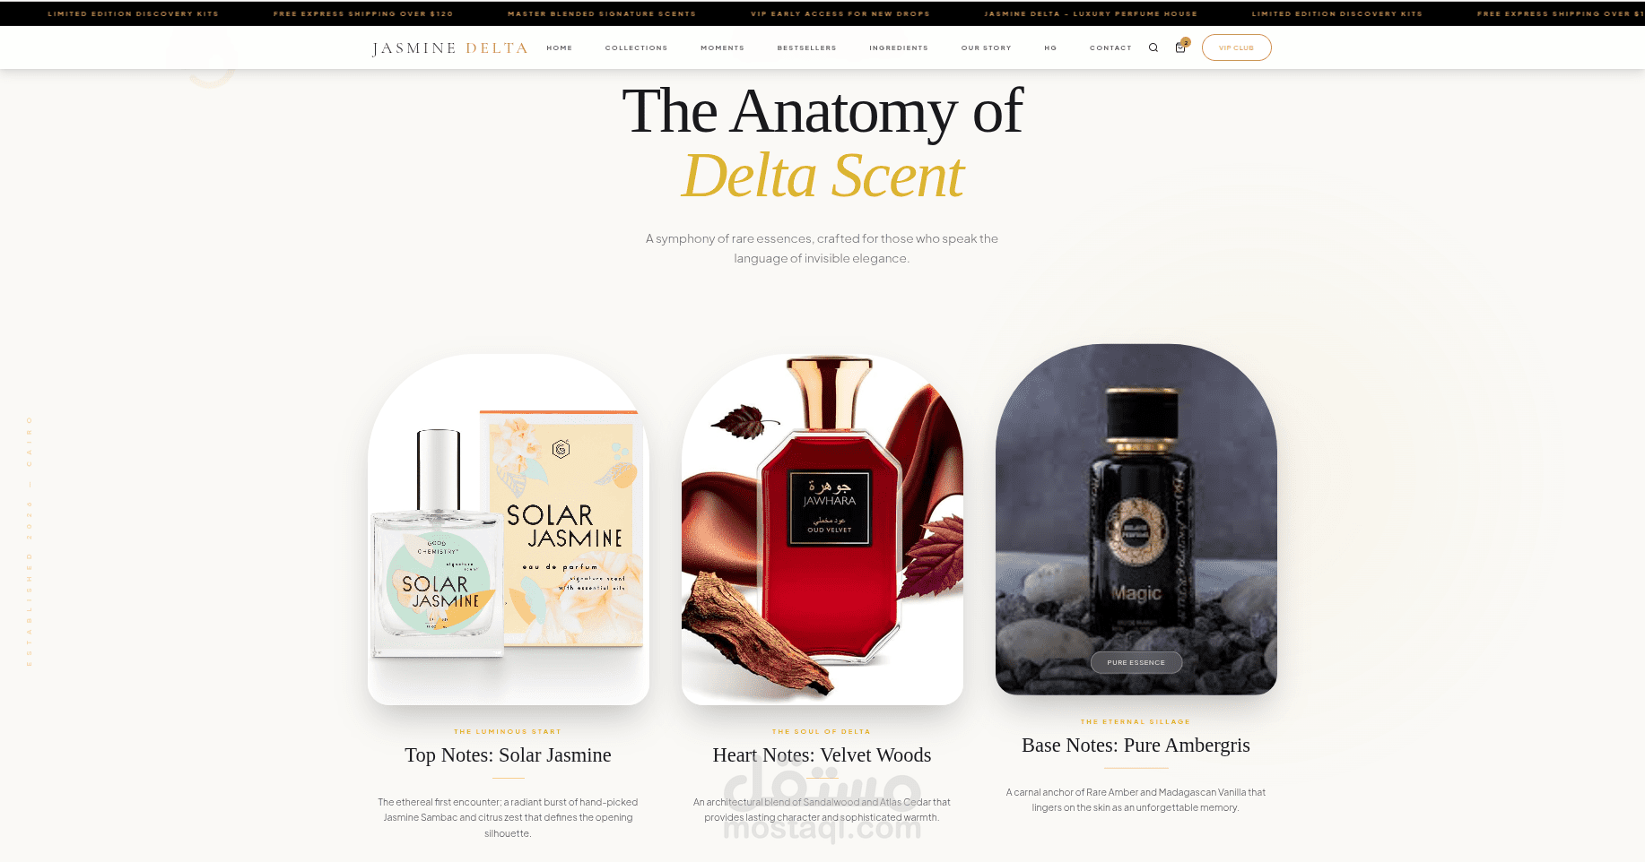This screenshot has height=862, width=1645.
Task: Click the Pure Essence badge button
Action: click(1136, 663)
